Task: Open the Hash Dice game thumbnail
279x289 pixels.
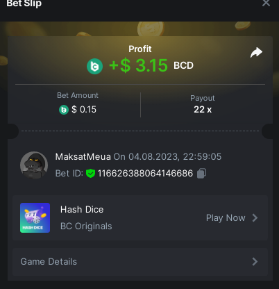Action: (x=35, y=217)
